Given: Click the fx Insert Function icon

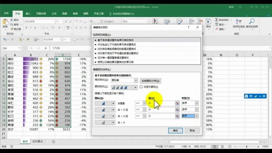Looking at the screenshot, I should [45, 48].
